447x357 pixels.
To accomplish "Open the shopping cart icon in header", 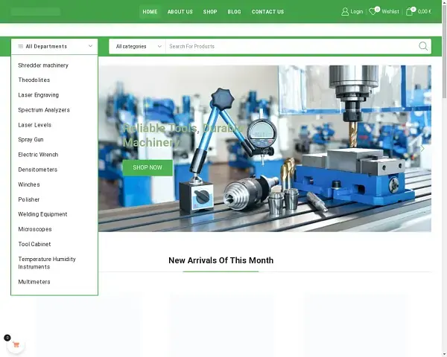I will [x=410, y=12].
